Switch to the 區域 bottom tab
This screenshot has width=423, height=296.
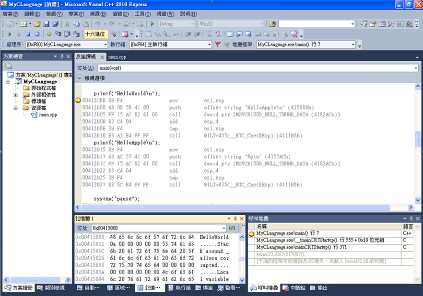tap(118, 288)
